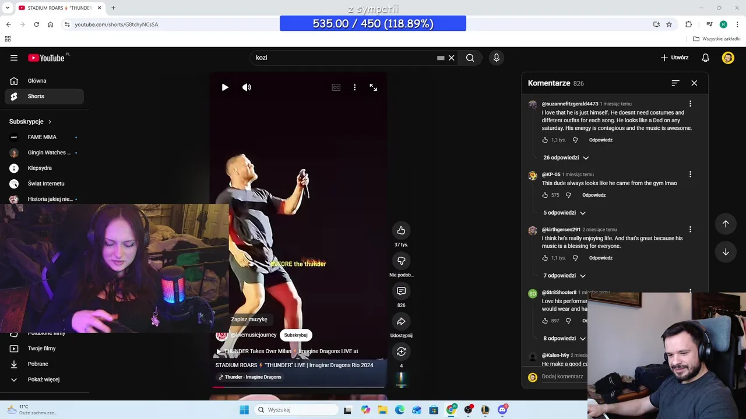Image resolution: width=746 pixels, height=419 pixels.
Task: Reply to suzannefitzgerald4473 via Odpowiedz
Action: tap(600, 140)
